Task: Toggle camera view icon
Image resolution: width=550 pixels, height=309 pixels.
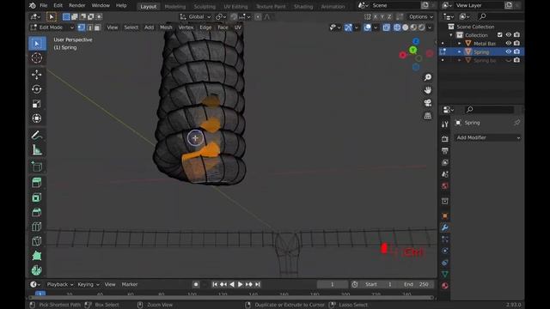Action: [x=428, y=103]
